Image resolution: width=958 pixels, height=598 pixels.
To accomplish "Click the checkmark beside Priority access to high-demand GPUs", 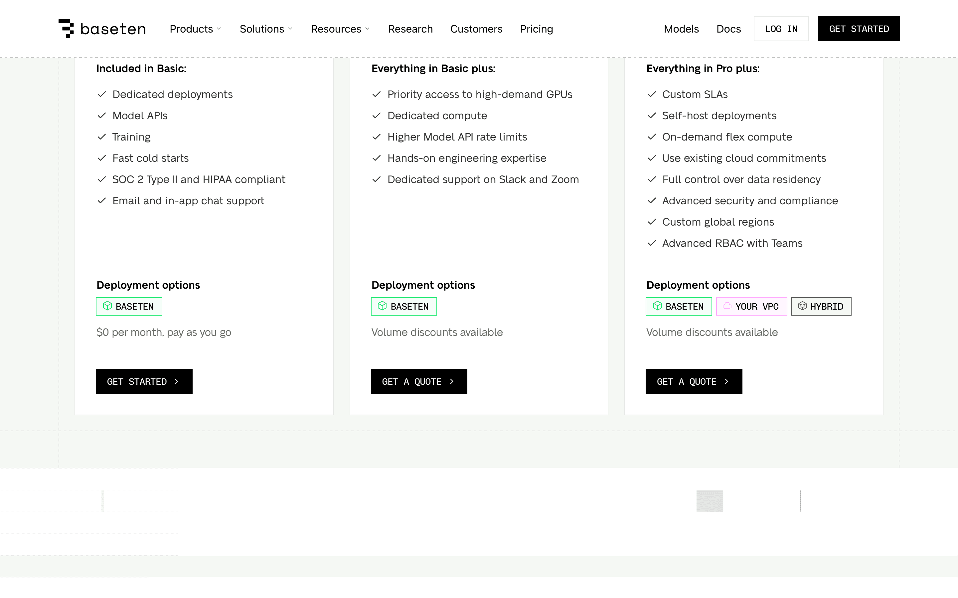I will (377, 94).
